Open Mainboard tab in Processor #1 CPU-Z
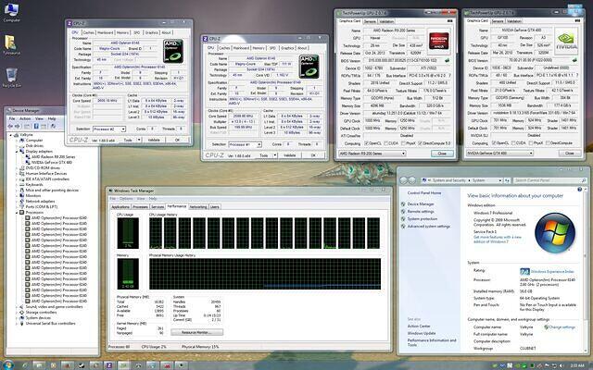The width and height of the screenshot is (593, 370). tap(241, 48)
